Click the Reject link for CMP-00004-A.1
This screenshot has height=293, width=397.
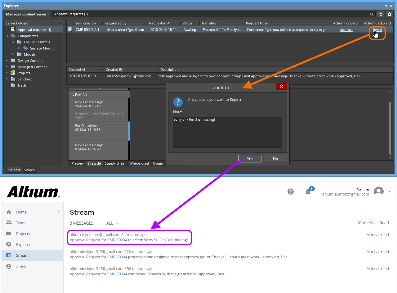click(x=377, y=30)
